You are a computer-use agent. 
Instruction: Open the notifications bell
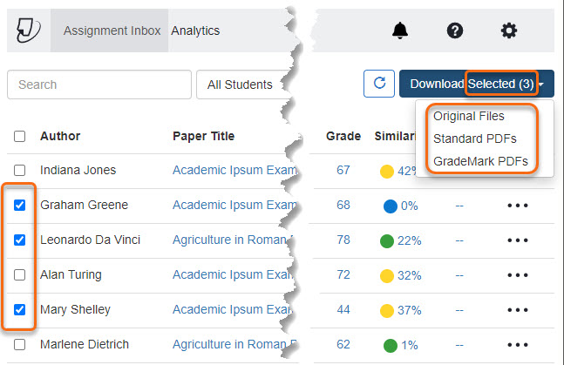(400, 30)
